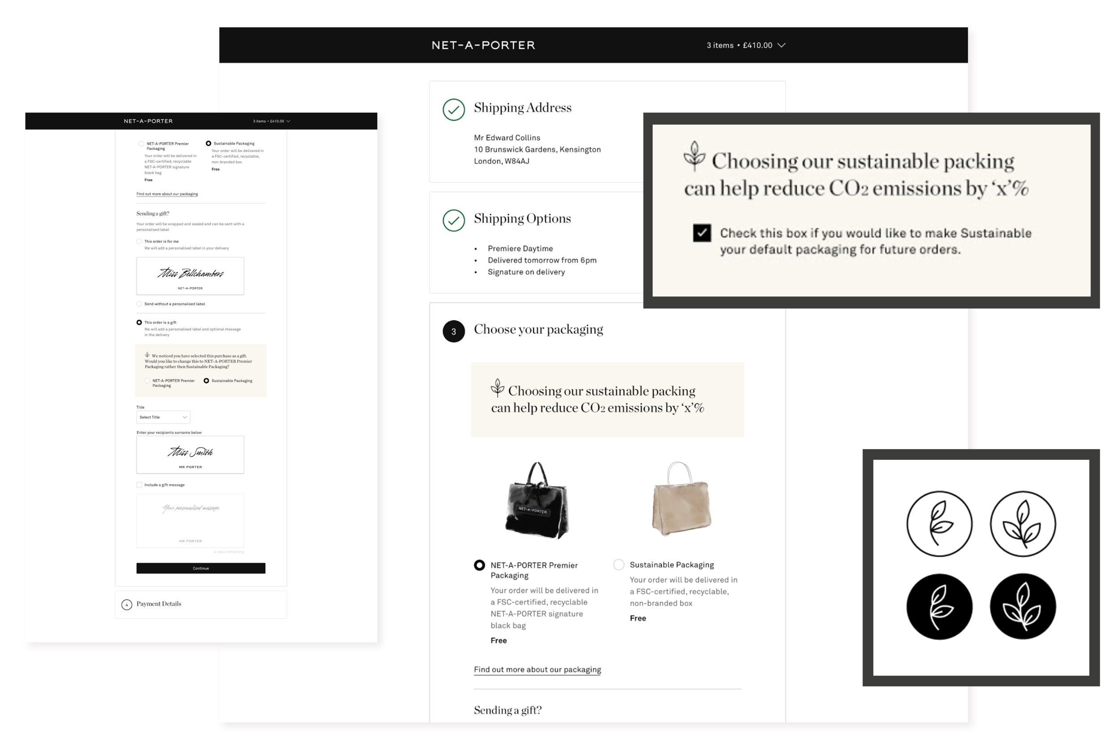The image size is (1120, 749).
Task: Click the step 4 Payment Details circle icon
Action: click(x=127, y=604)
